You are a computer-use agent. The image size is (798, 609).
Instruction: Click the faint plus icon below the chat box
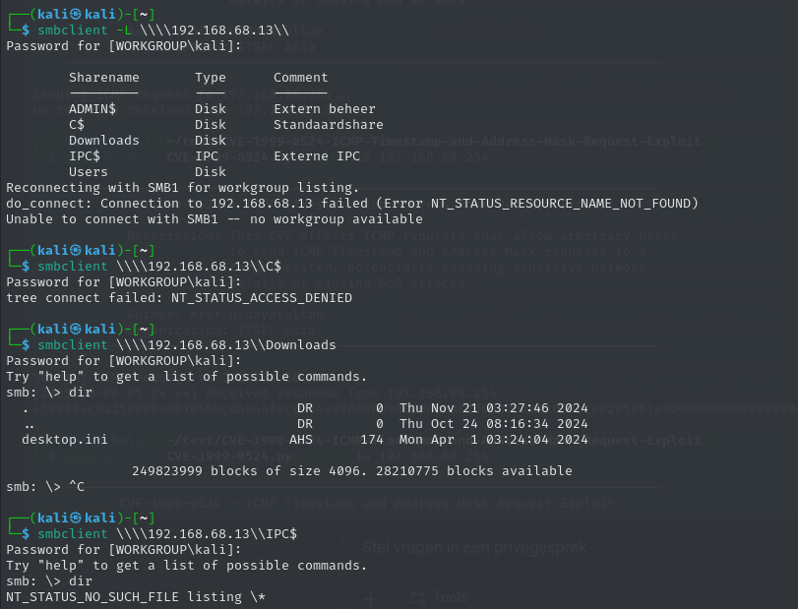371,598
